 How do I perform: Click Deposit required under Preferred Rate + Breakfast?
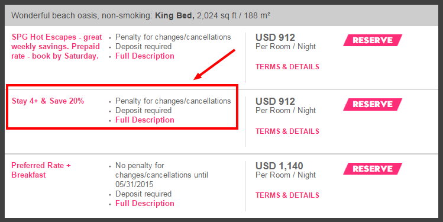pyautogui.click(x=143, y=194)
